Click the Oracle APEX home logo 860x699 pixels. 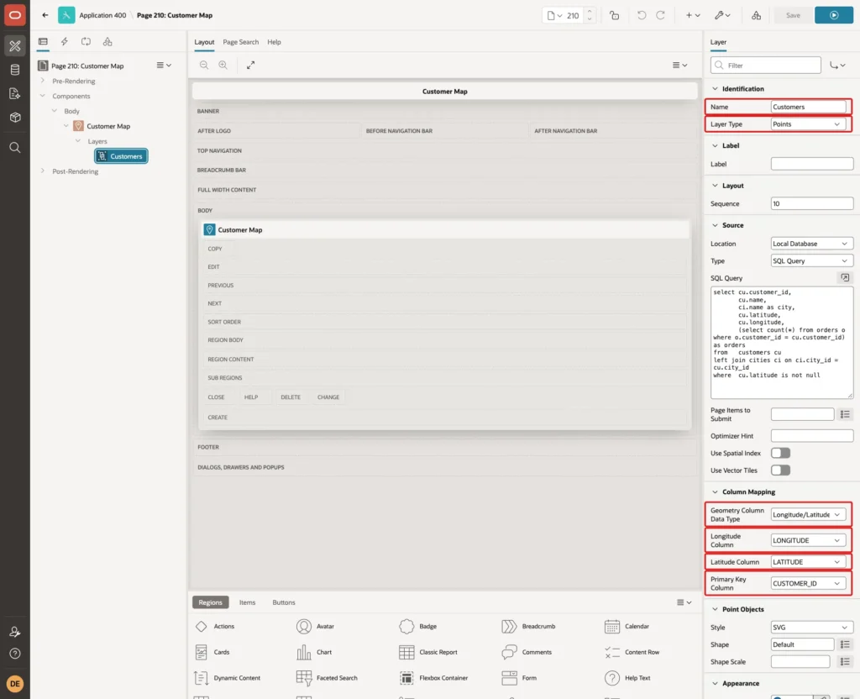[x=15, y=15]
